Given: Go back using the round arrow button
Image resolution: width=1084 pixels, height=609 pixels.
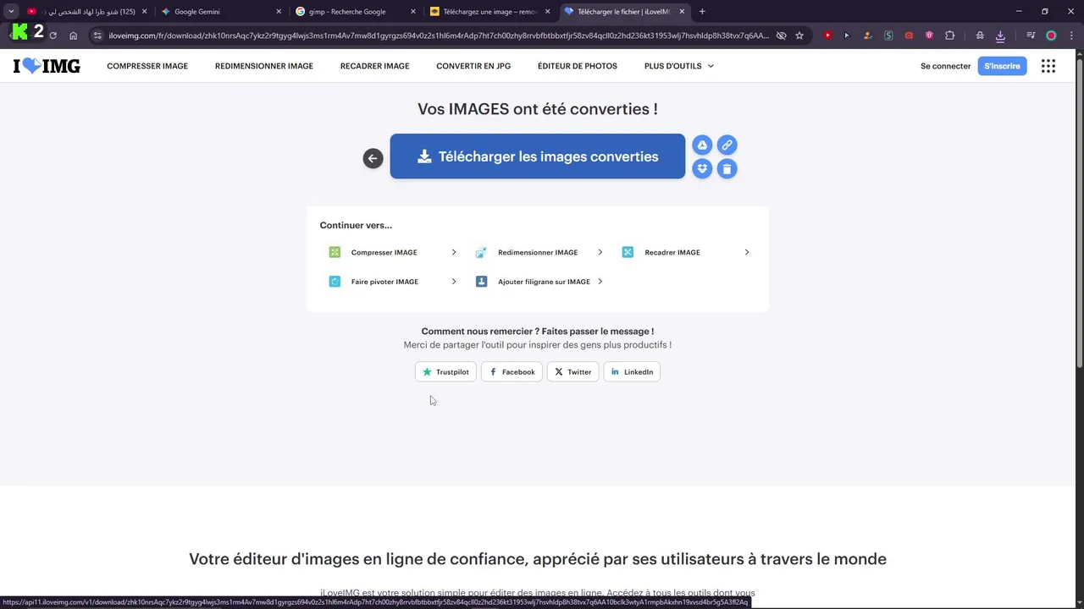Looking at the screenshot, I should coord(373,158).
